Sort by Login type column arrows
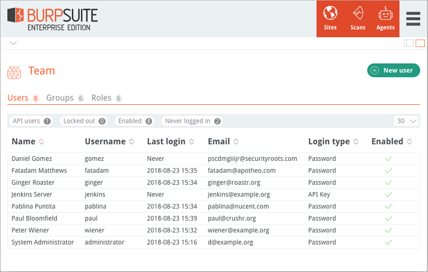The width and height of the screenshot is (428, 272). [x=356, y=142]
